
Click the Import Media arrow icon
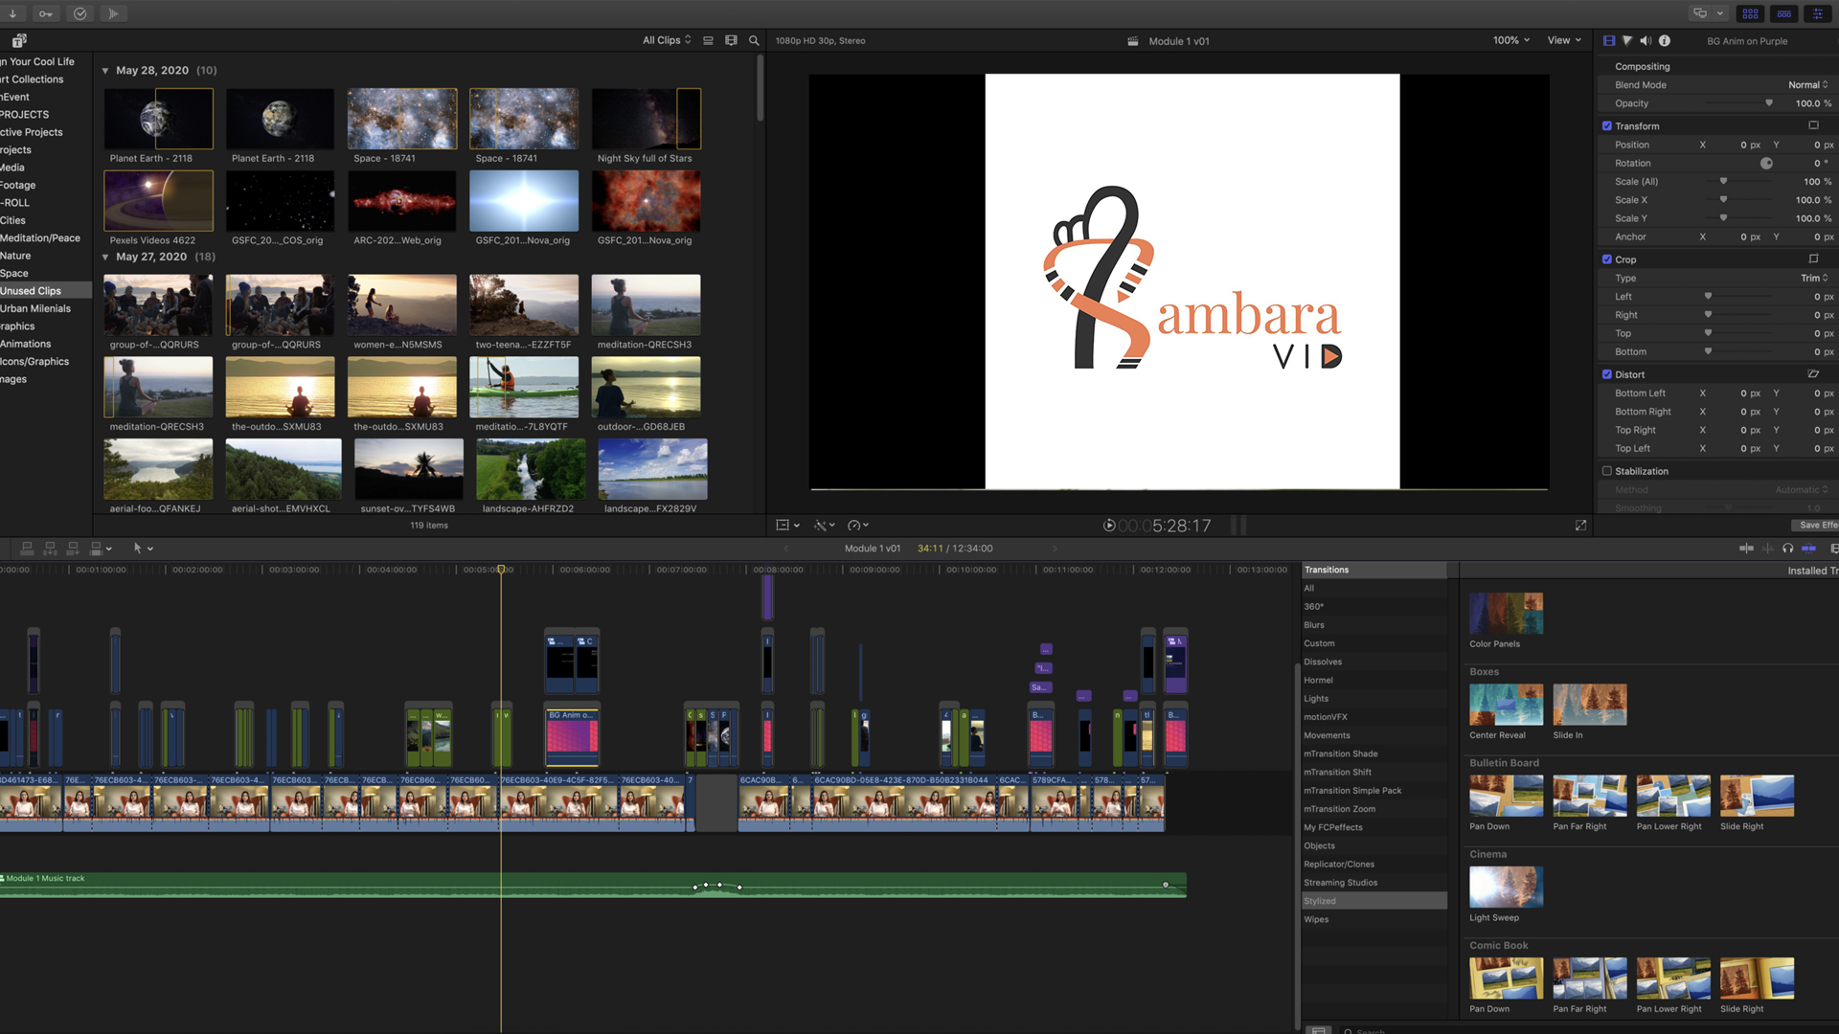click(x=12, y=13)
